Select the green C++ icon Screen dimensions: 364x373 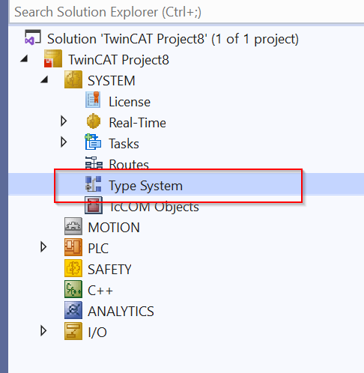coord(73,289)
